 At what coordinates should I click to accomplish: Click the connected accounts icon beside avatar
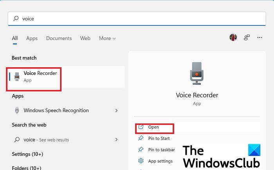click(247, 38)
